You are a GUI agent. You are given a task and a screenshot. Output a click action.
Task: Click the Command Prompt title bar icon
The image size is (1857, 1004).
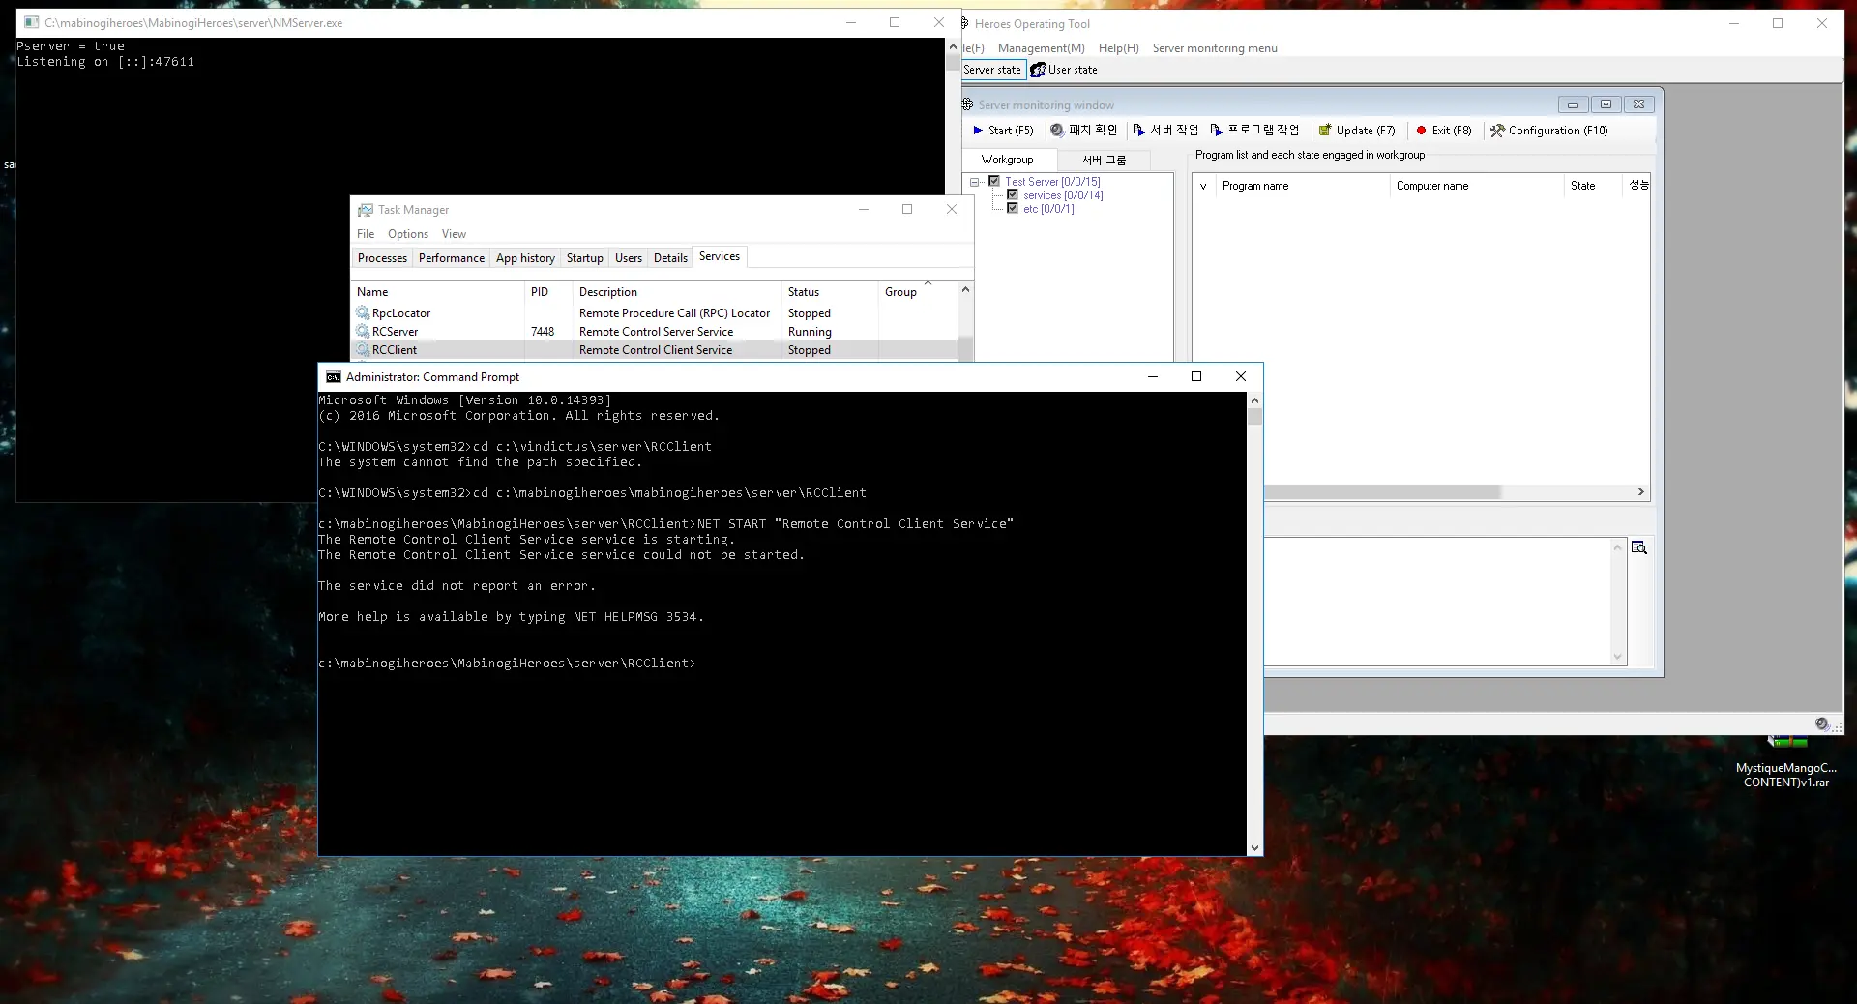[x=334, y=377]
